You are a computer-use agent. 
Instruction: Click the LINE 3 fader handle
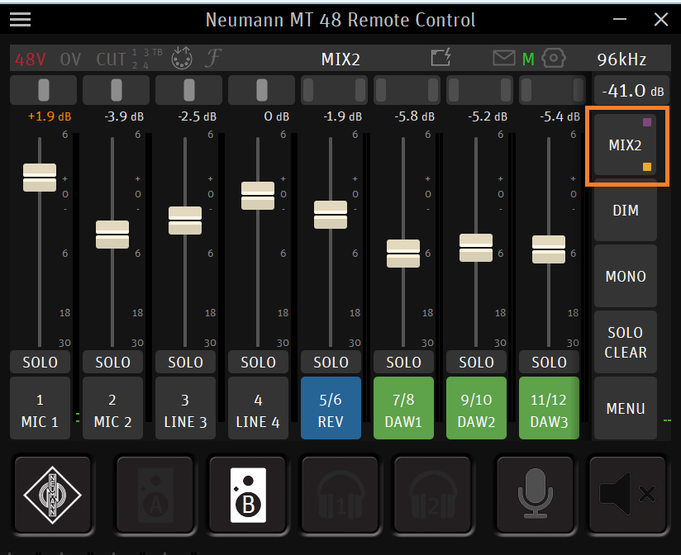pos(185,221)
